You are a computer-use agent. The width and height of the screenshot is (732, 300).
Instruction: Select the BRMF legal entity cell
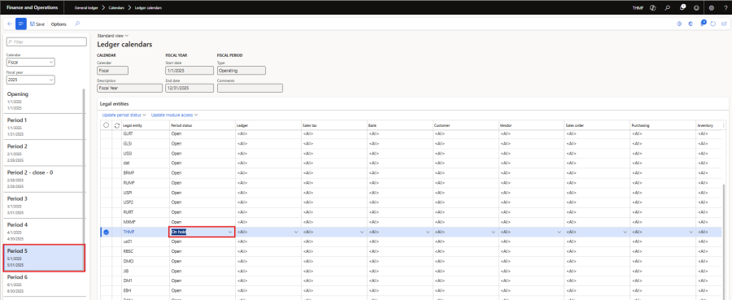pos(145,172)
